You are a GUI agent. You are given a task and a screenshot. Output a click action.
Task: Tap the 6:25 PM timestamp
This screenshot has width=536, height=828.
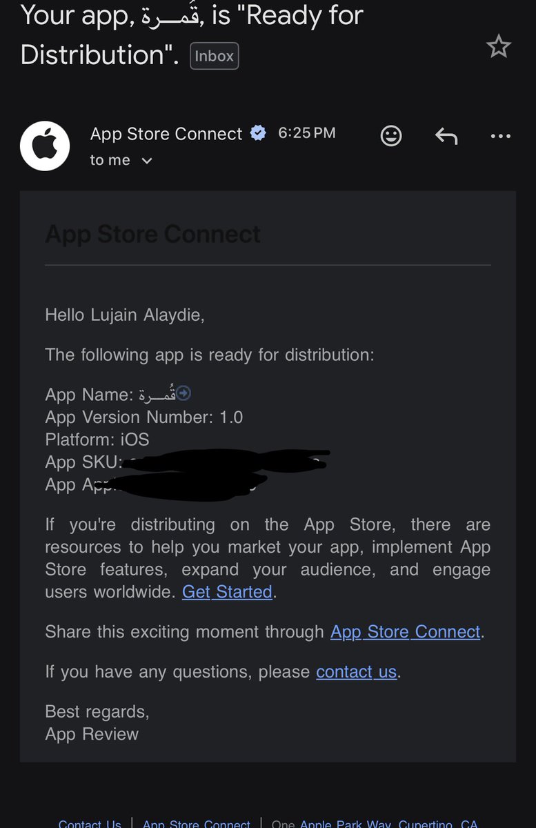(307, 132)
